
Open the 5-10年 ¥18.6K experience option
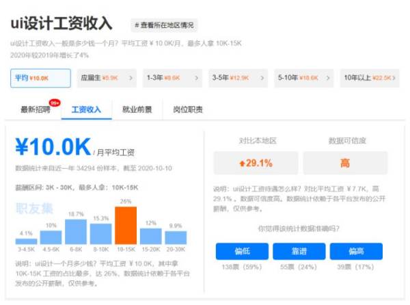tap(305, 78)
